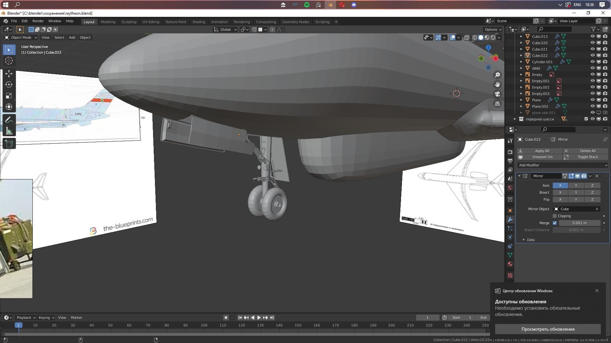Click the Viewport Vis button
The image size is (611, 343).
pyautogui.click(x=540, y=157)
